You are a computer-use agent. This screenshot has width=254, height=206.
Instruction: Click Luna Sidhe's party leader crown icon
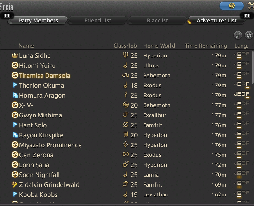(x=15, y=55)
